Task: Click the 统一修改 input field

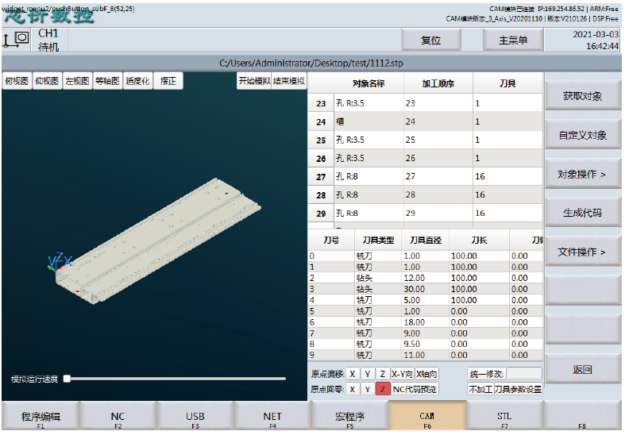Action: point(523,374)
